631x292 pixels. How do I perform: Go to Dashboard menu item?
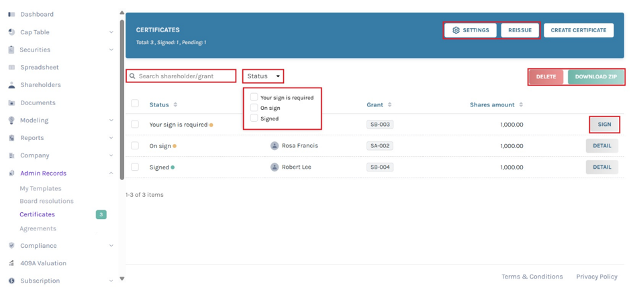tap(37, 15)
